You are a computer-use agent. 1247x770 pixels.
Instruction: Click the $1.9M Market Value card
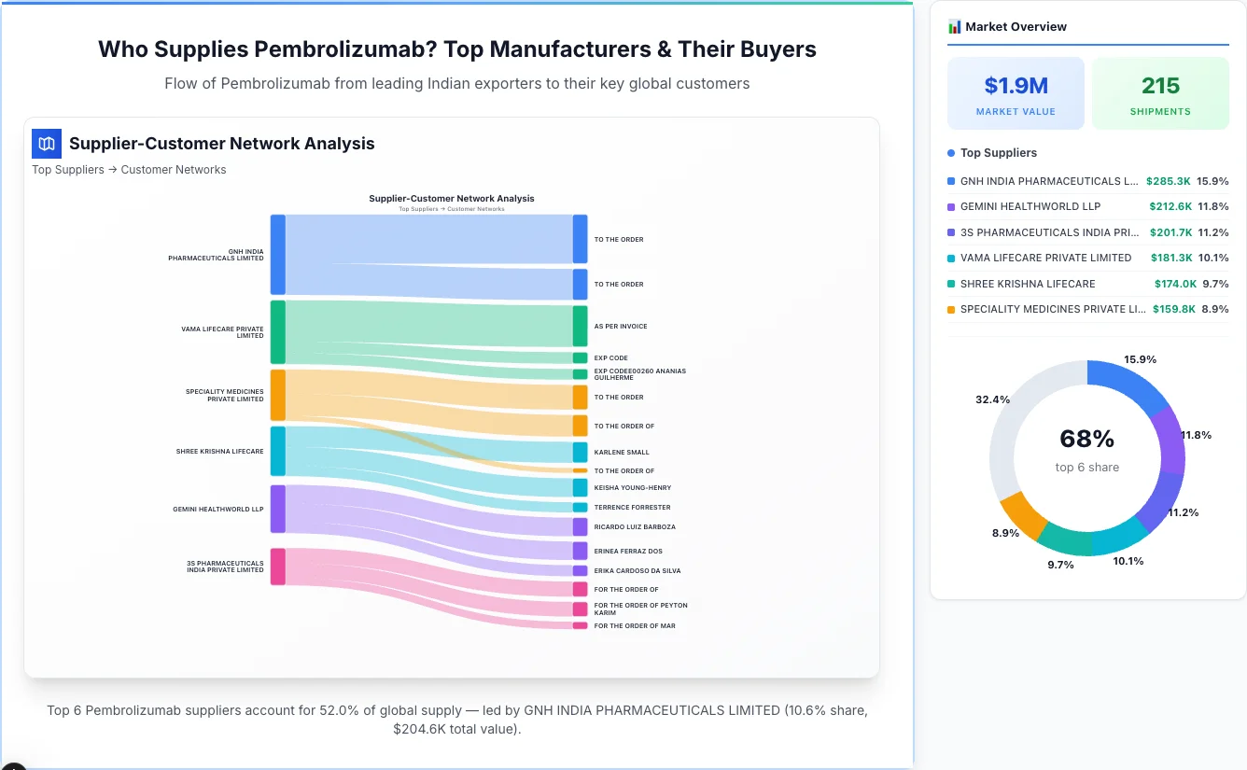1016,92
